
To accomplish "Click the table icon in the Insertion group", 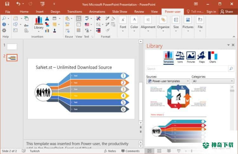I will (54, 18).
